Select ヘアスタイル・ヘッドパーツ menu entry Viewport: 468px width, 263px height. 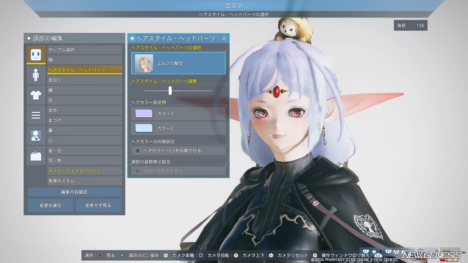click(x=85, y=70)
